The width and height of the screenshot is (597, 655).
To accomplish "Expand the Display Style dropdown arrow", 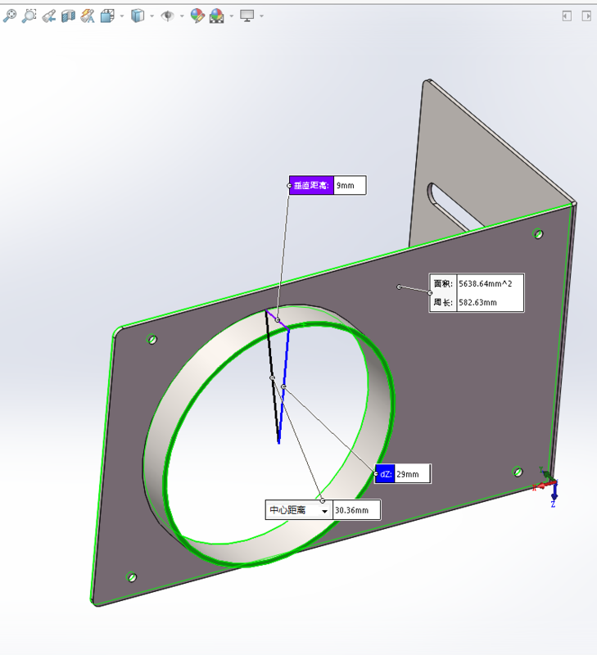I will click(152, 16).
